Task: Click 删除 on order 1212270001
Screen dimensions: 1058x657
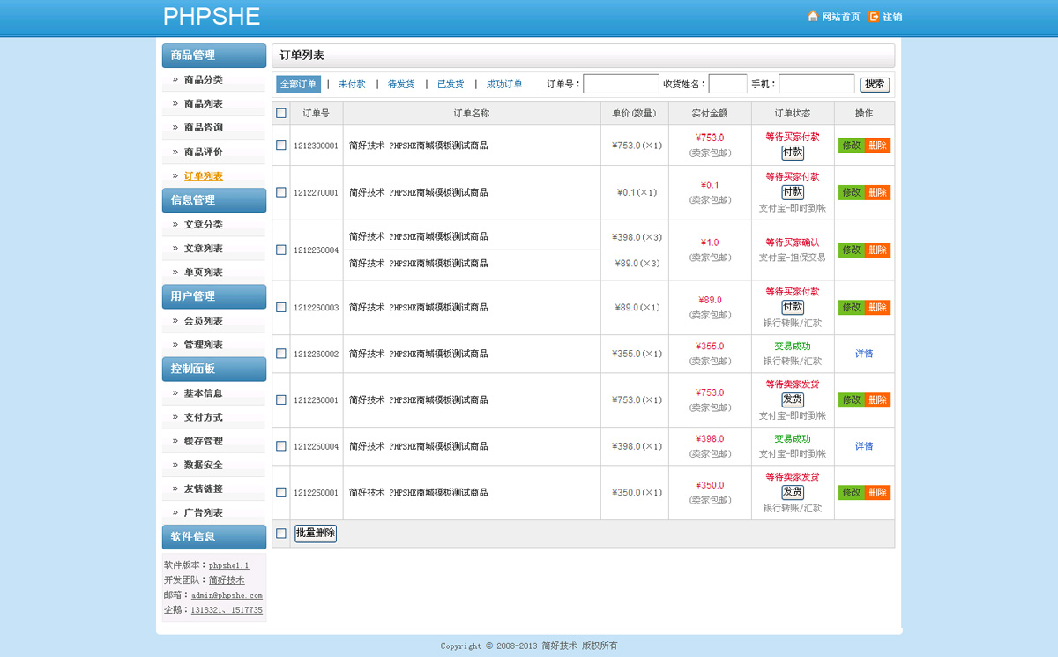Action: tap(877, 191)
